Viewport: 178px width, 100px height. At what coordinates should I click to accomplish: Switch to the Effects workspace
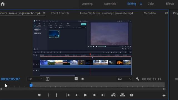tap(170, 4)
